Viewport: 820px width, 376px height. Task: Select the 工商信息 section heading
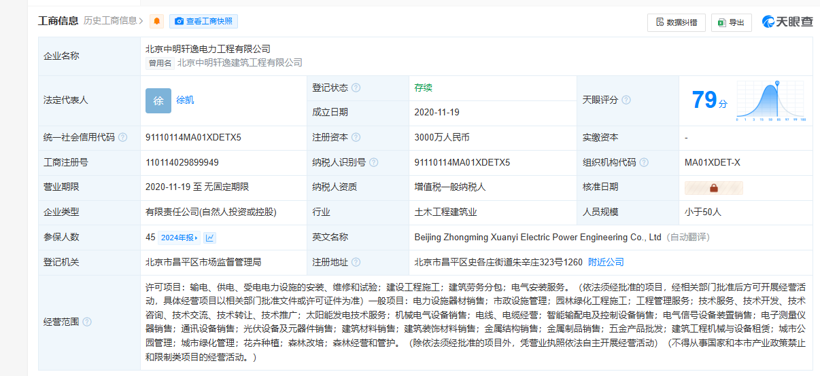click(58, 21)
